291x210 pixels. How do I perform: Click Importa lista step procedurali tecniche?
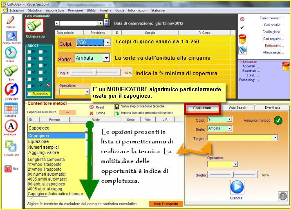pyautogui.click(x=147, y=113)
